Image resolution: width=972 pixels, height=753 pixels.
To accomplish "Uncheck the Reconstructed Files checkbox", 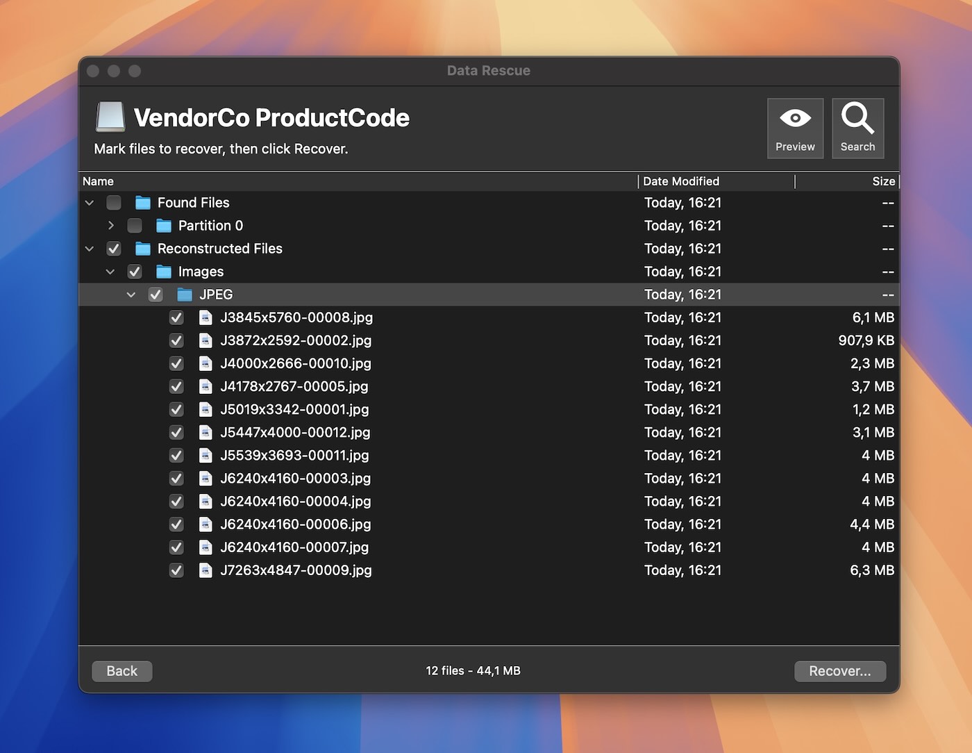I will click(114, 249).
